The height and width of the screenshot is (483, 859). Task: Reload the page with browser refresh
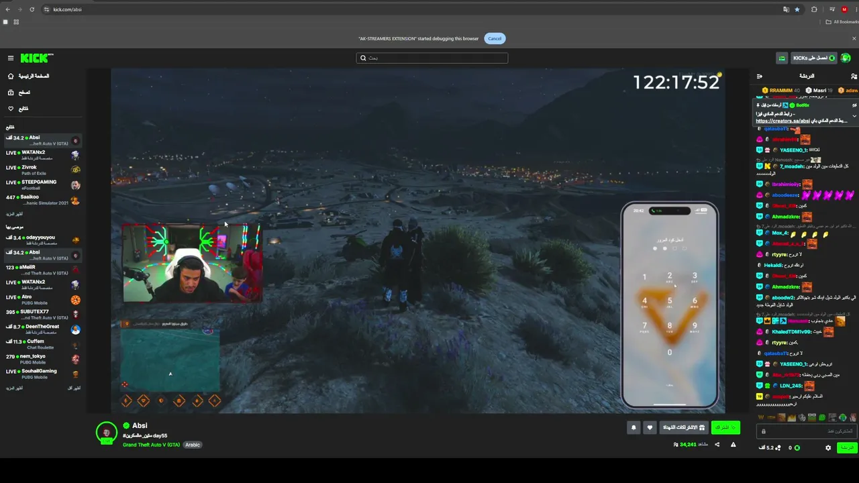coord(32,9)
